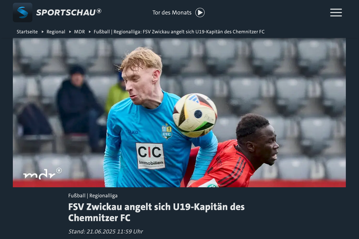Click the SPORTSCHAU wordmark
Screen dimensions: 359x239
[x=66, y=12]
